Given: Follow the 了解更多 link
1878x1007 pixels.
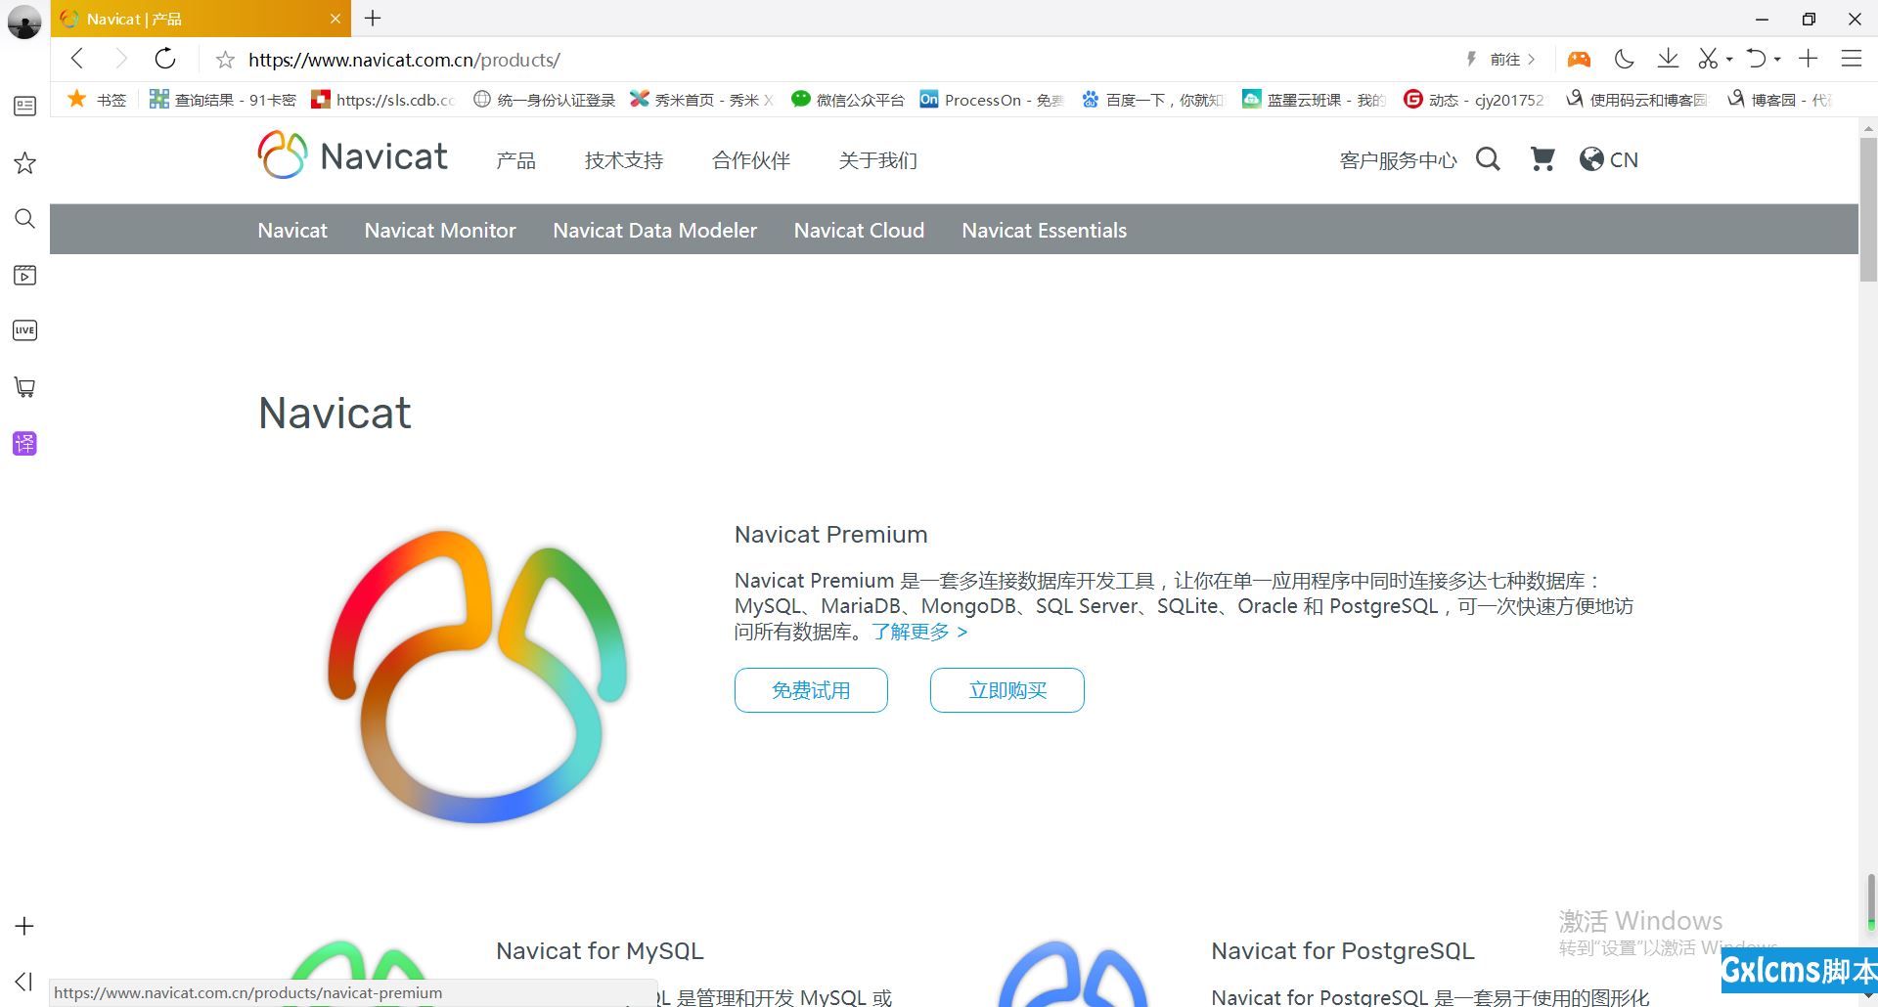Looking at the screenshot, I should [x=919, y=632].
